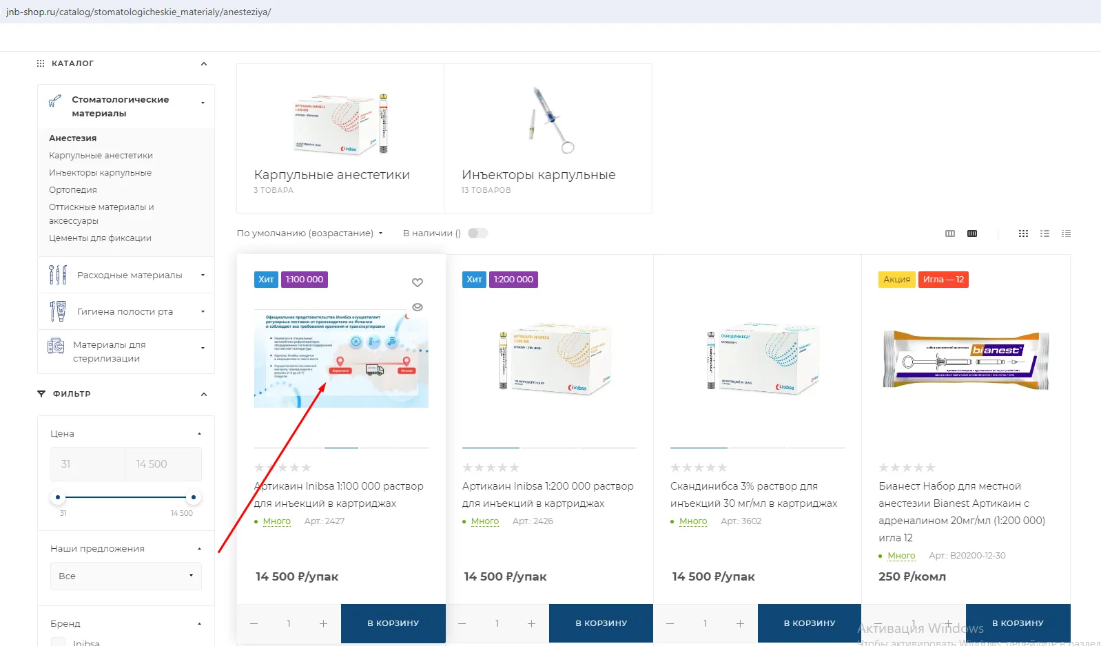Open quick view eye icon on first product

coord(418,307)
